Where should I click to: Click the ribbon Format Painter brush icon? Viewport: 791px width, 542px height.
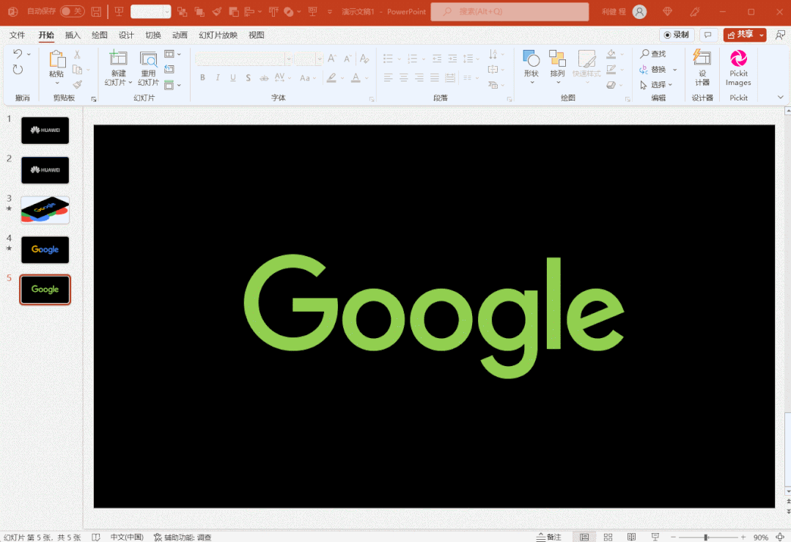coord(77,84)
